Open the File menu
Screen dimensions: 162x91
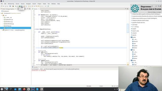[x=2, y=4]
